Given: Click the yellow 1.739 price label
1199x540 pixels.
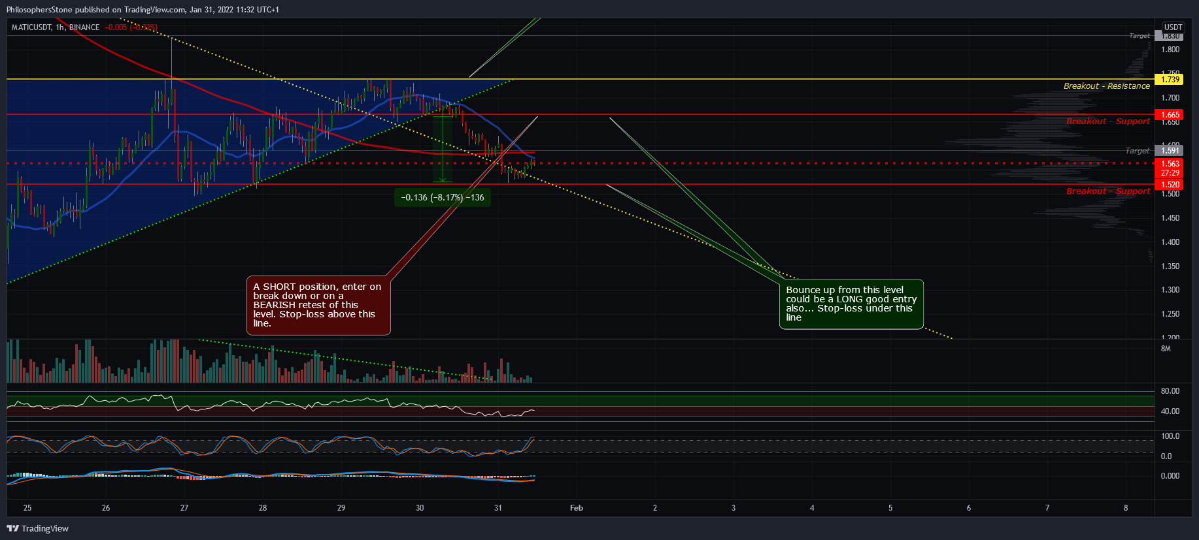Looking at the screenshot, I should coord(1170,80).
